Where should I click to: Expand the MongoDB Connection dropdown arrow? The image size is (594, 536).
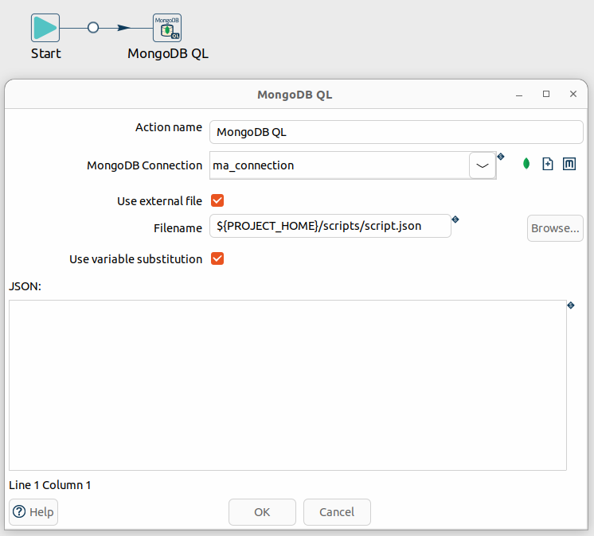(x=483, y=165)
